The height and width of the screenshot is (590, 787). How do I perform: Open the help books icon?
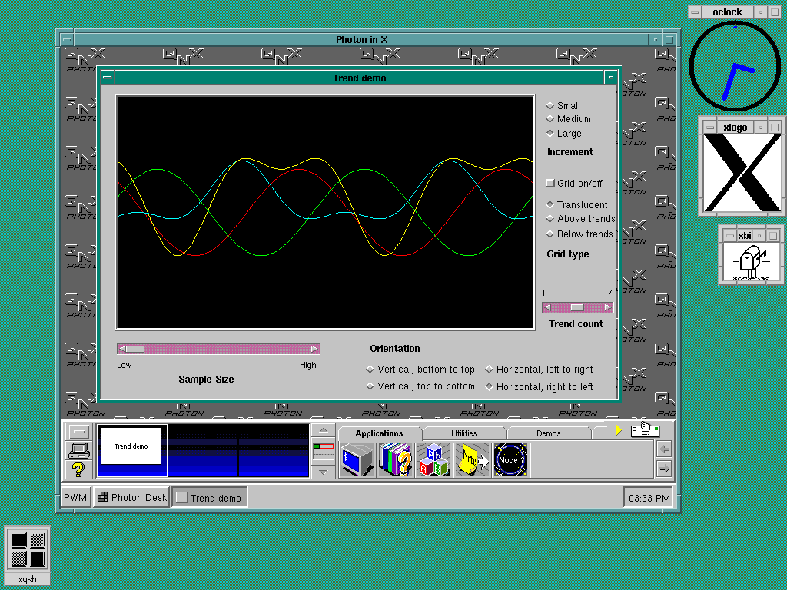click(x=396, y=460)
